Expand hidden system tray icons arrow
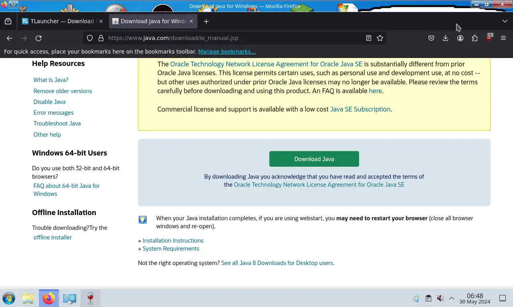 pyautogui.click(x=452, y=298)
